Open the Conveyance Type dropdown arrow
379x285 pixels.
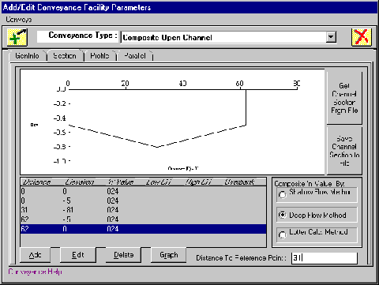[x=331, y=37]
